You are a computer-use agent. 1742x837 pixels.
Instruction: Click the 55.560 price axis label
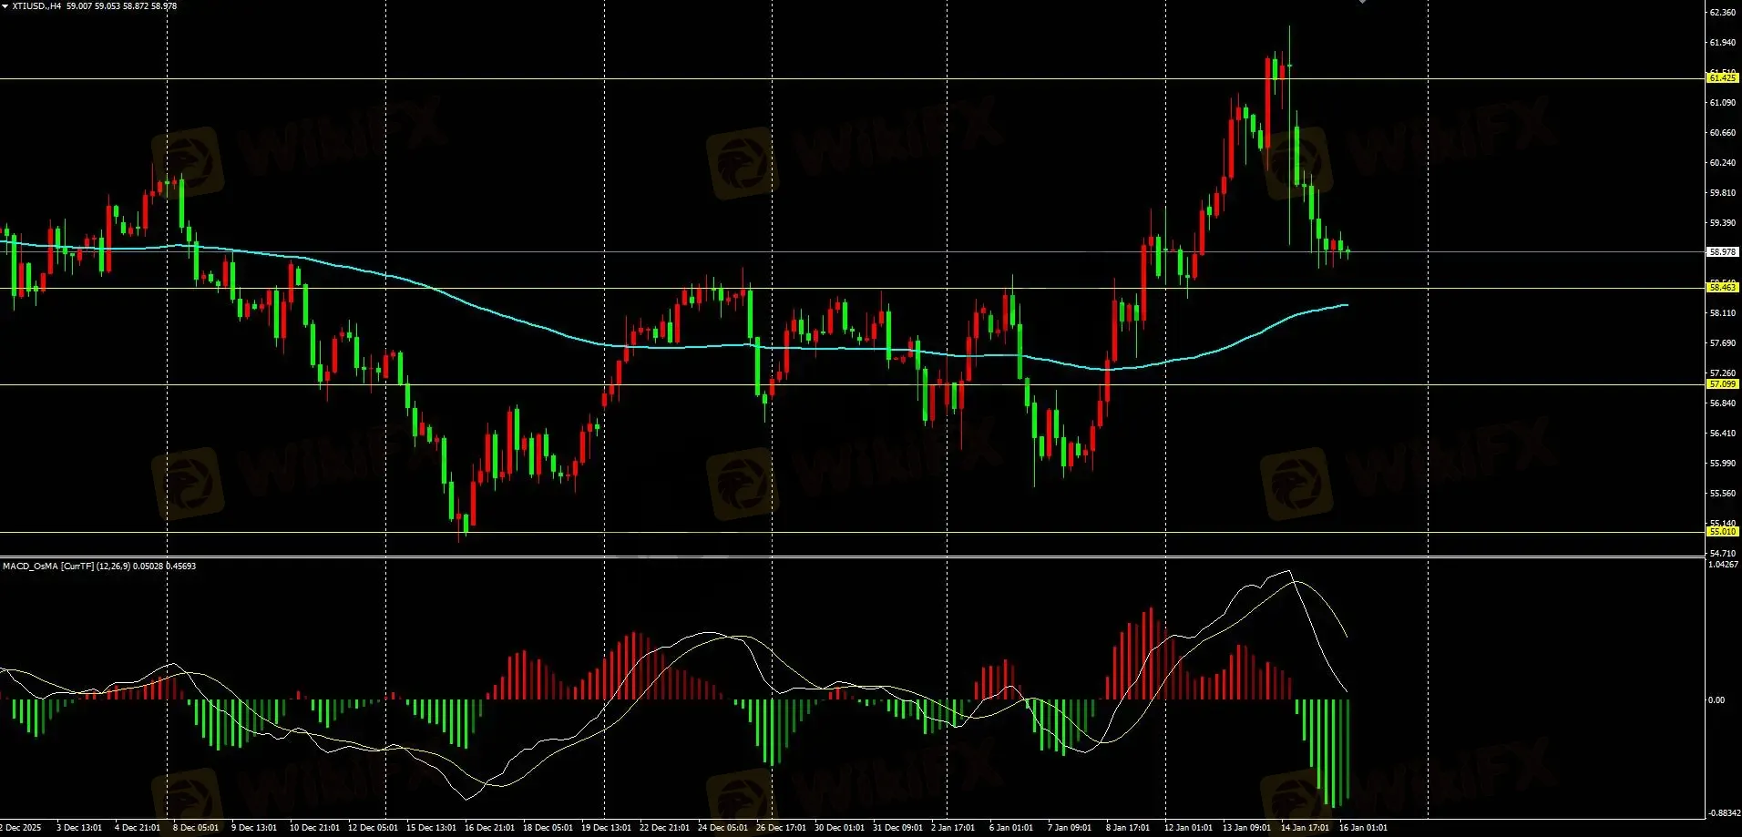(x=1723, y=494)
